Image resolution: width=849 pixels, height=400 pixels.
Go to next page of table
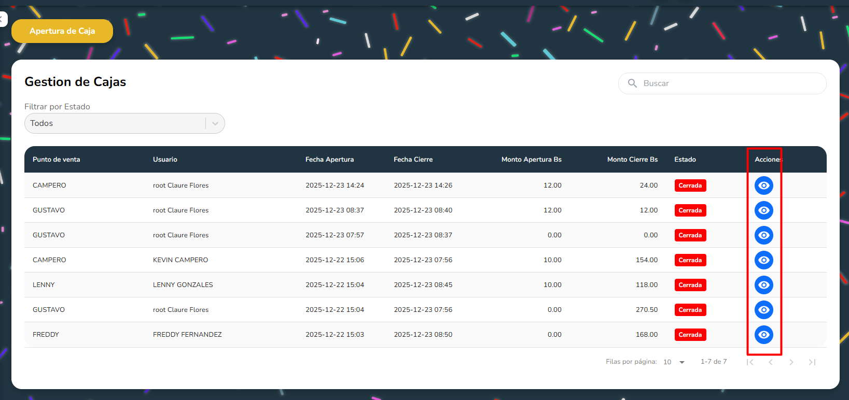pos(791,362)
